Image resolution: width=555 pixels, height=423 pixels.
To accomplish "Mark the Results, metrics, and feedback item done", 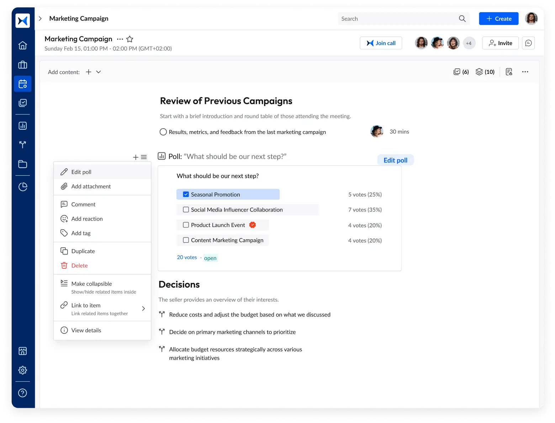I will (x=163, y=132).
